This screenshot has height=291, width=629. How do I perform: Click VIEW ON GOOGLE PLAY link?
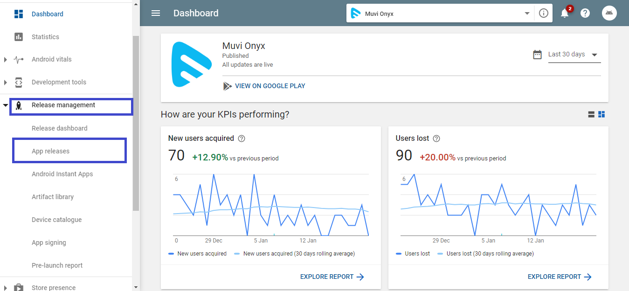pyautogui.click(x=270, y=86)
